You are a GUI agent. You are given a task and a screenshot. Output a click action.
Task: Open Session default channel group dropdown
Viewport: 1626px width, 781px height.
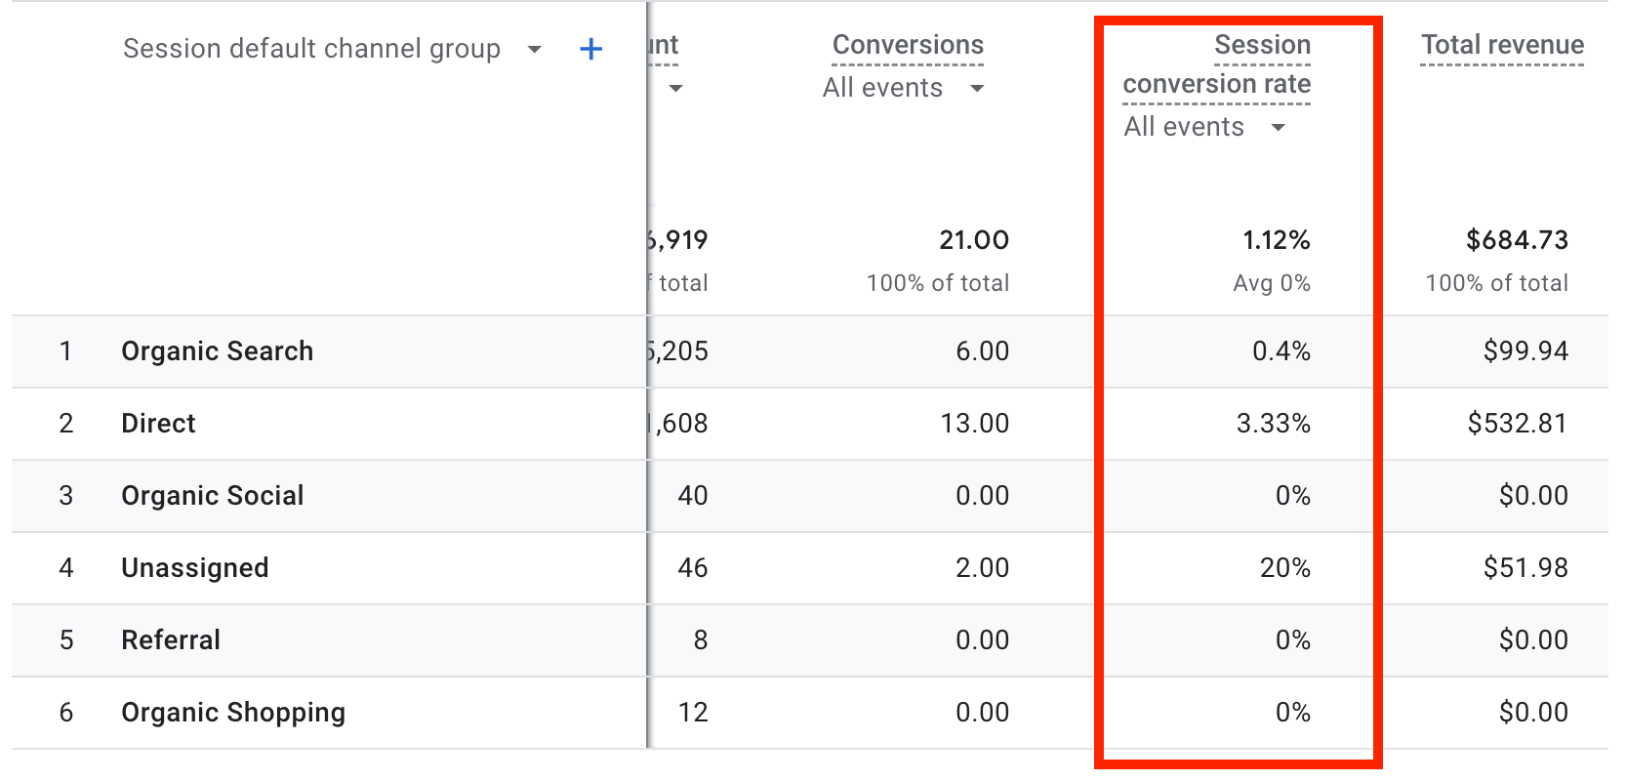pyautogui.click(x=534, y=49)
